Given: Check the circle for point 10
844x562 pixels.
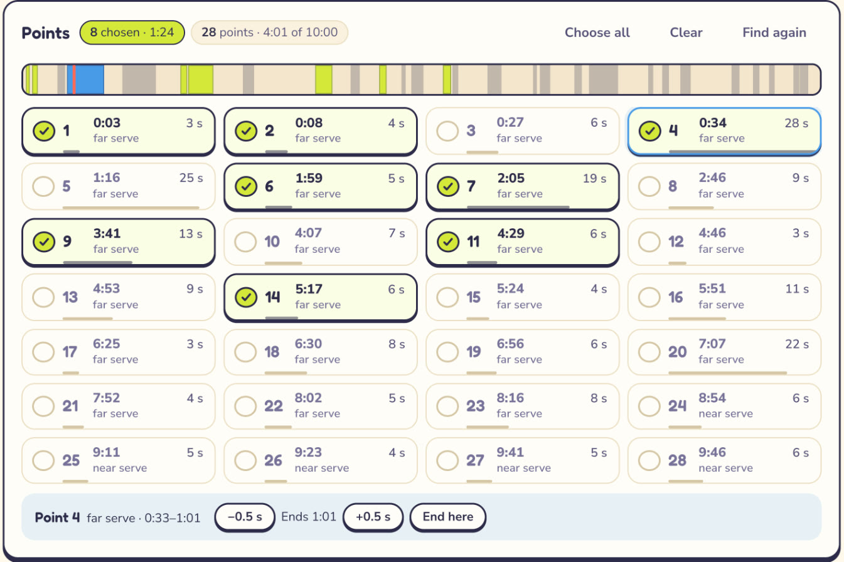Looking at the screenshot, I should coord(245,241).
